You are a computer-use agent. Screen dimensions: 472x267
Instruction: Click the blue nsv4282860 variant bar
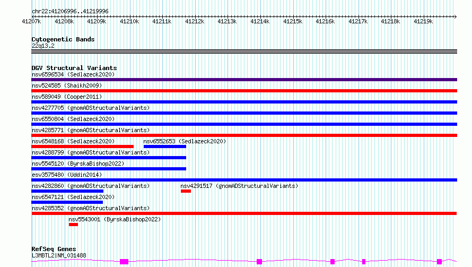(67, 191)
